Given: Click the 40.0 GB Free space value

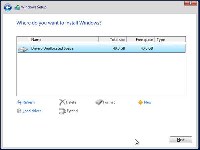Looking at the screenshot, I should coord(147,48).
